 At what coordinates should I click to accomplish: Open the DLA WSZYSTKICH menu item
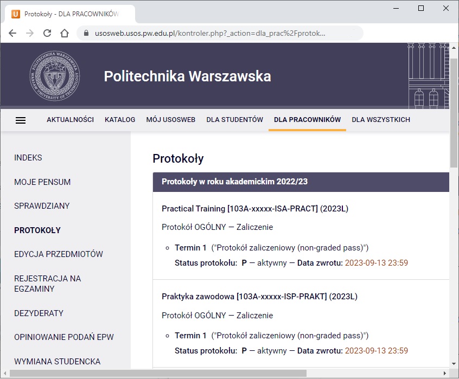[381, 120]
